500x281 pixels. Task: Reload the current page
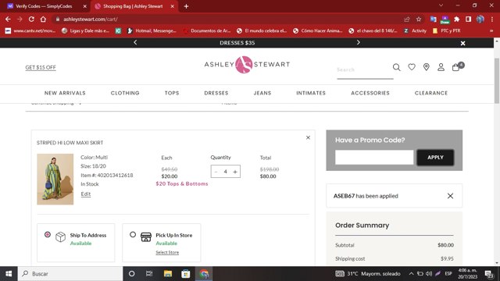tap(31, 19)
